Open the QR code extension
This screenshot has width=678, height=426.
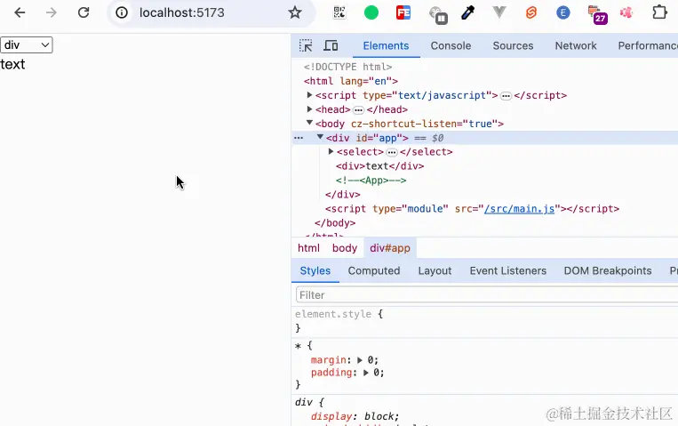pos(339,12)
